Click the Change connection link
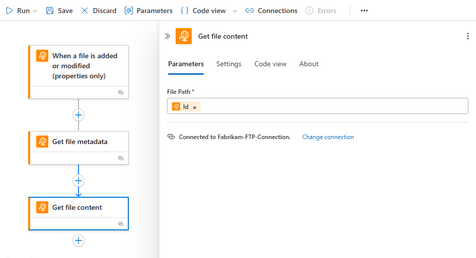Viewport: 476px width, 258px height. (x=328, y=137)
